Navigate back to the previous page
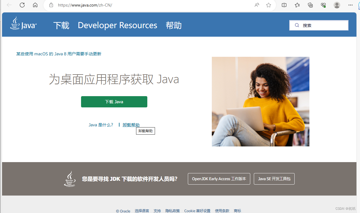This screenshot has height=213, width=360. 9,5
